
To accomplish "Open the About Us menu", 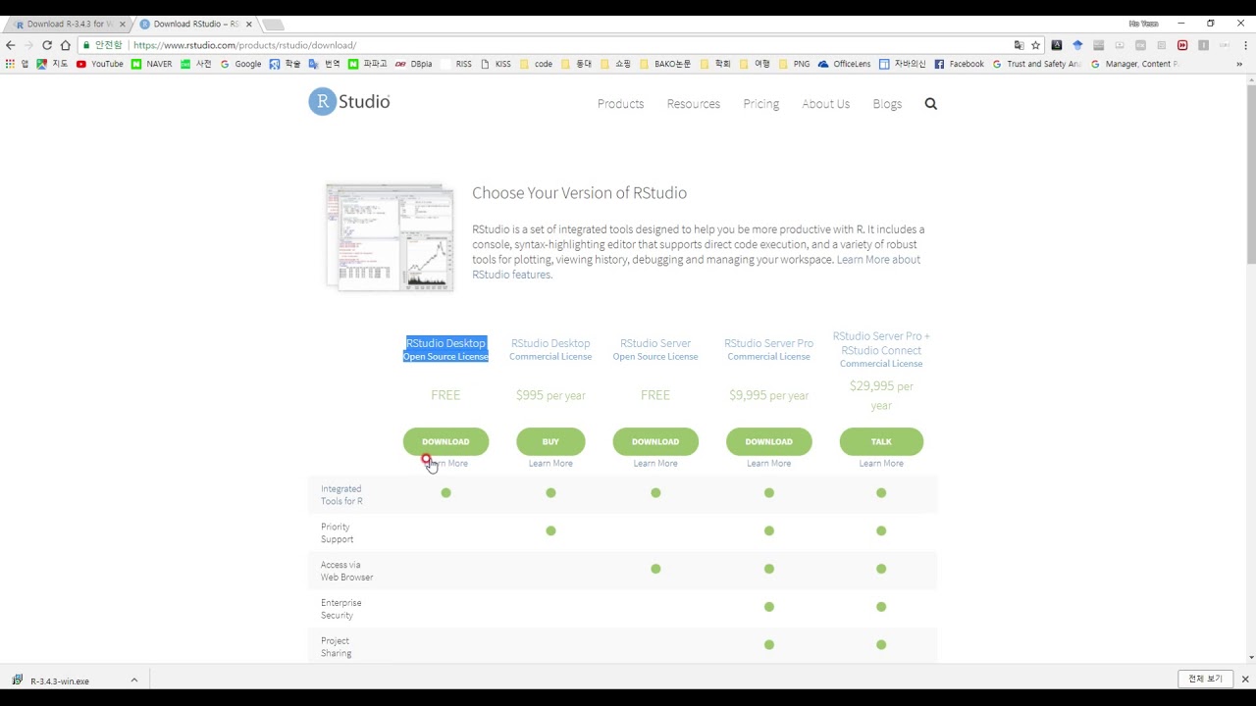I will (x=825, y=104).
